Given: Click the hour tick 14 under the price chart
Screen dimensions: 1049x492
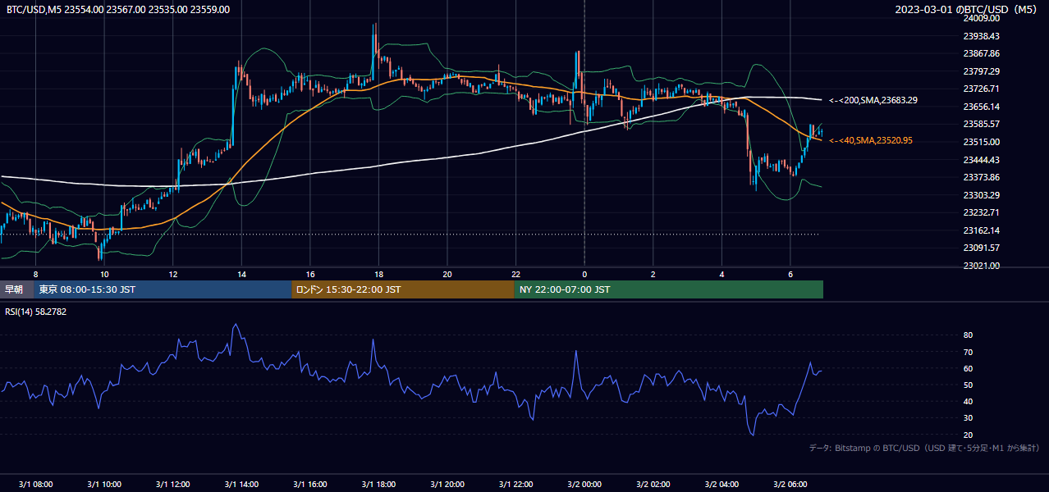Looking at the screenshot, I should [x=241, y=274].
